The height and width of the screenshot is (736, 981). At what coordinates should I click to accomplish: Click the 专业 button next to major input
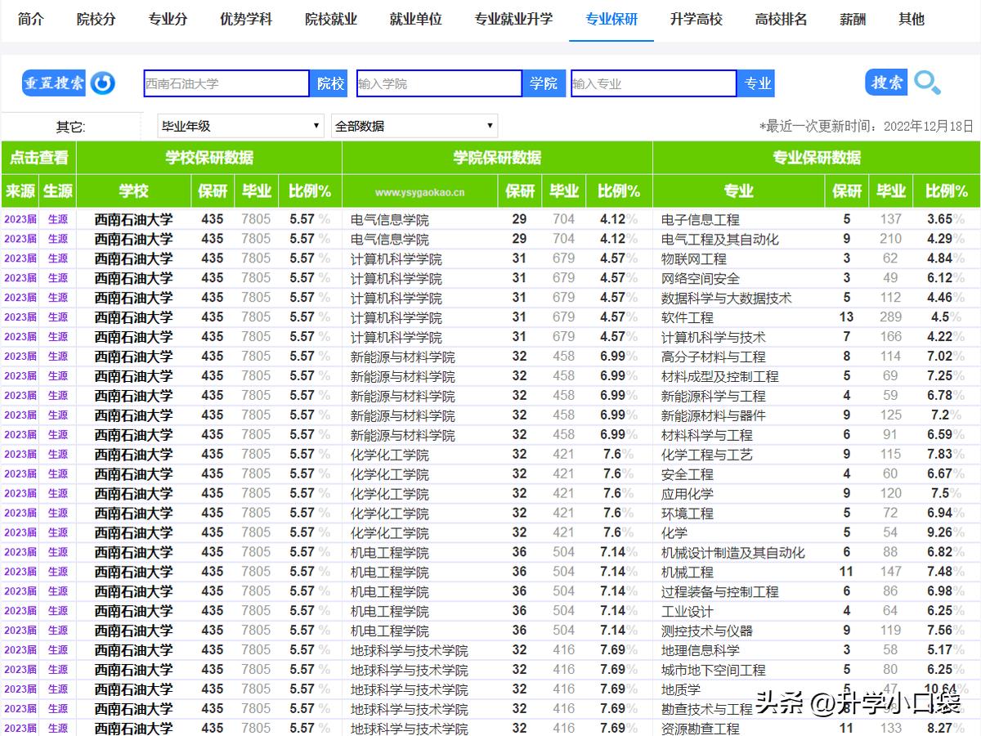pyautogui.click(x=756, y=83)
